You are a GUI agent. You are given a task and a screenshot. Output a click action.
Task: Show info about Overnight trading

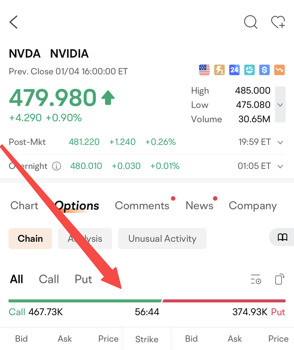pyautogui.click(x=57, y=166)
